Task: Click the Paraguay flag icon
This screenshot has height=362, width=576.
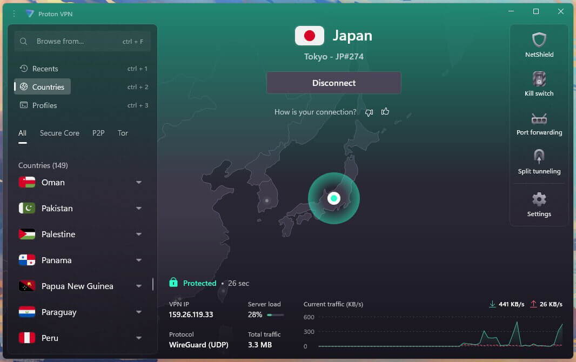Action: point(27,312)
